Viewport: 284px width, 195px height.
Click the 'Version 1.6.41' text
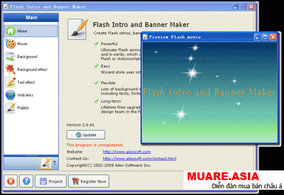coord(81,125)
